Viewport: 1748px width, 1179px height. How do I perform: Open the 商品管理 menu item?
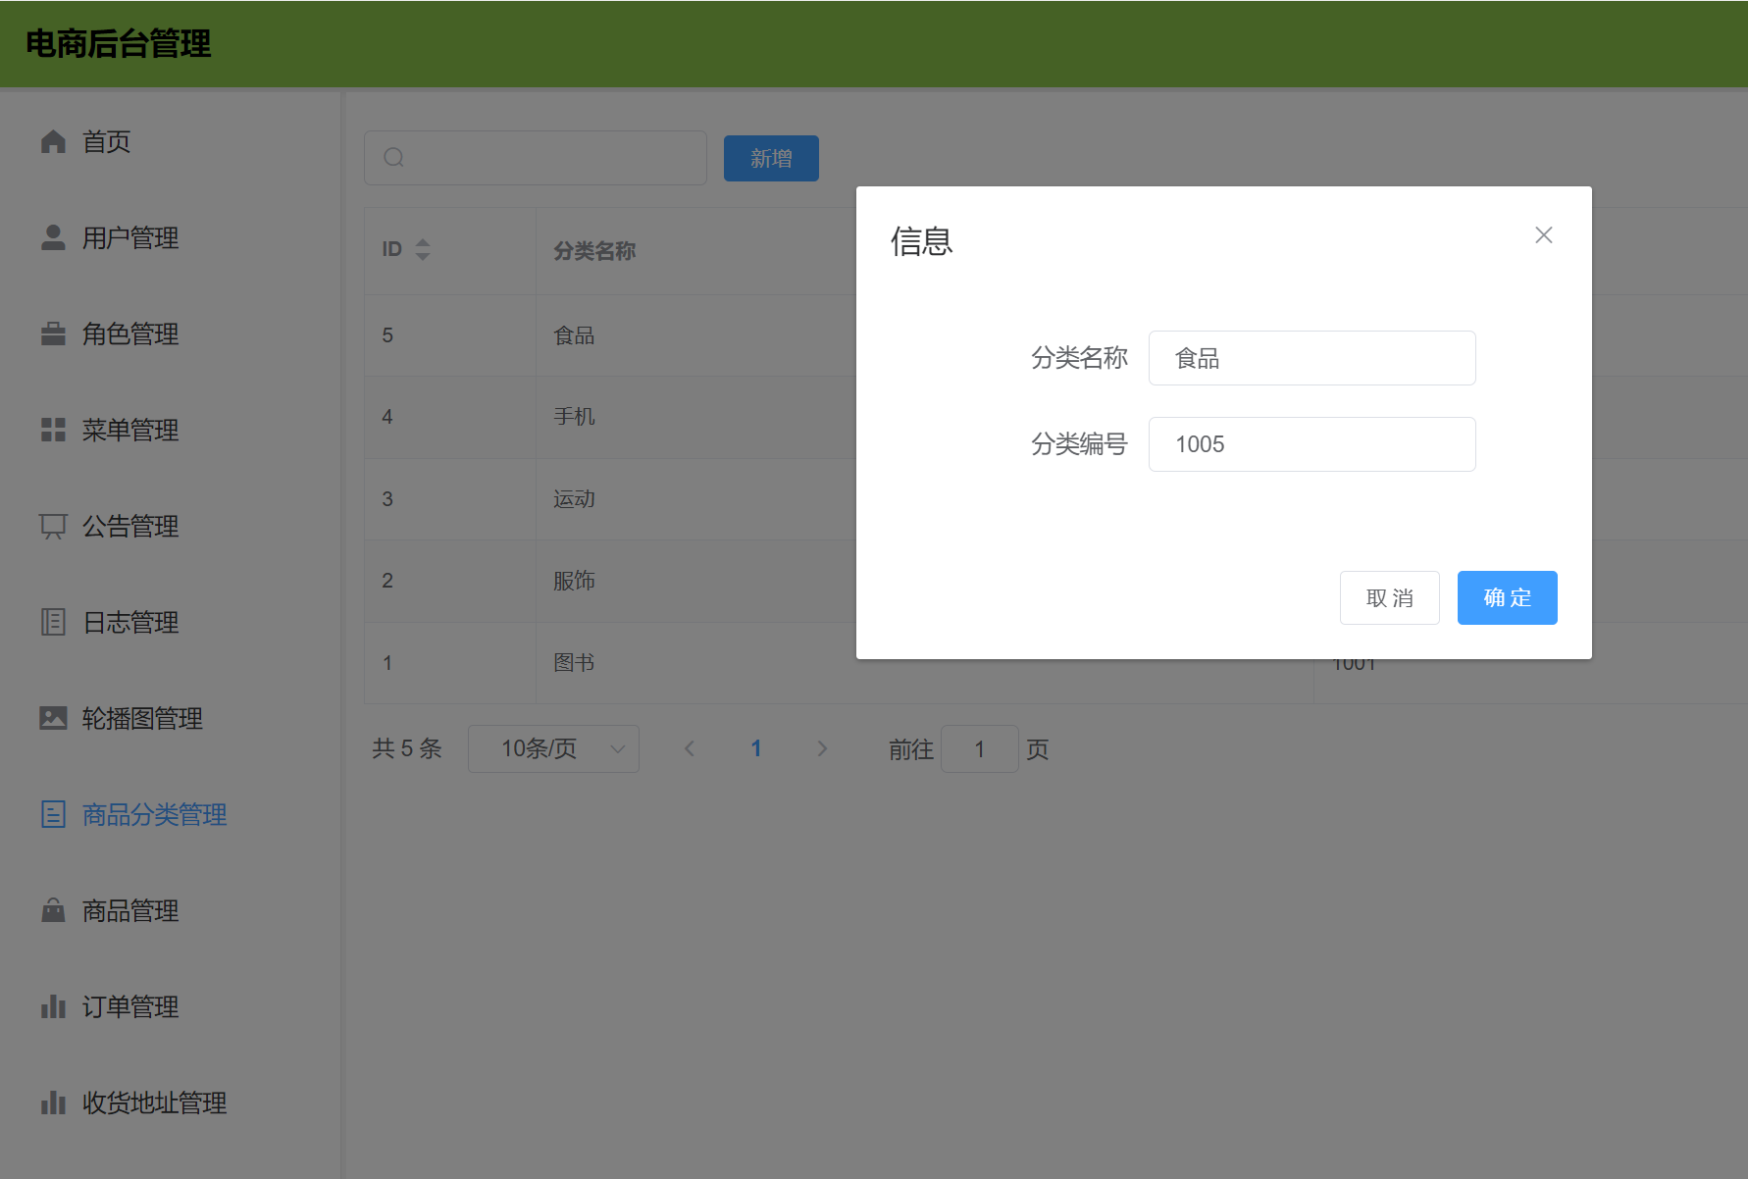coord(171,910)
